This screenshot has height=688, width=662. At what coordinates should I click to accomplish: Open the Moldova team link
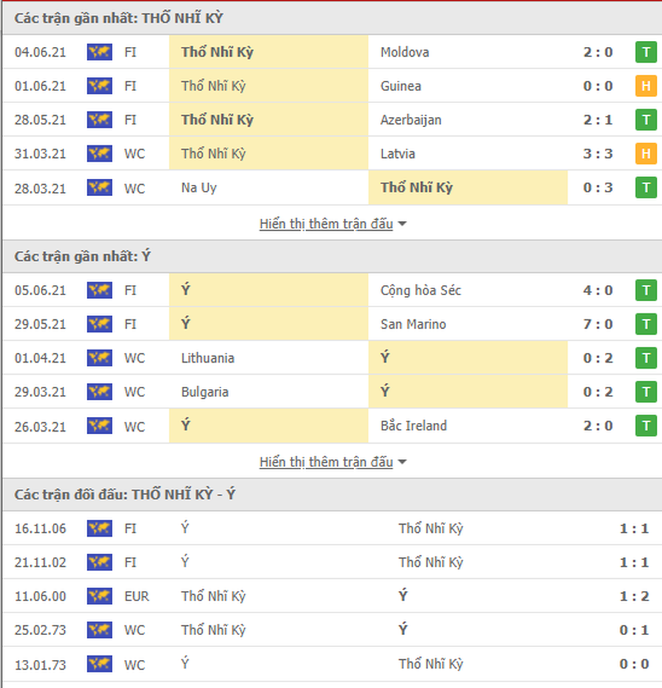(405, 52)
